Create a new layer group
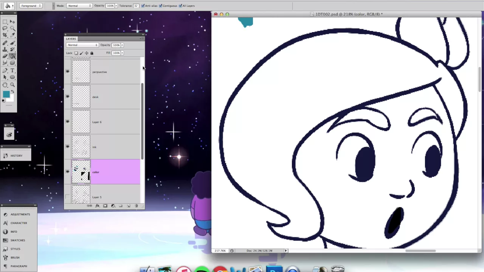Viewport: 484px width, 272px height. pyautogui.click(x=121, y=206)
